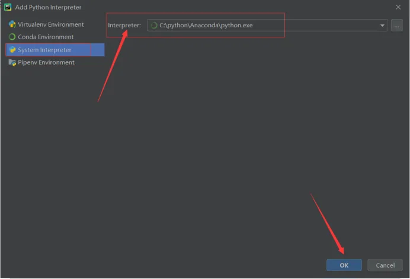The width and height of the screenshot is (410, 279).
Task: Browse for interpreter with ellipsis button
Action: point(396,26)
